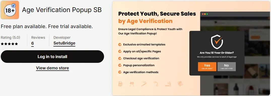Screen dimensions: 271x96
Task: Click checkmark beside Checkout age verification
Action: (x=120, y=58)
